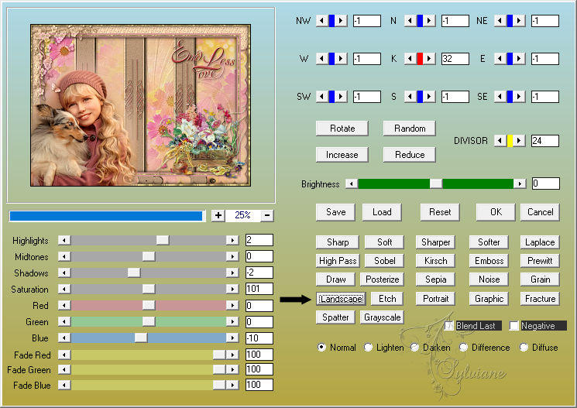
Task: Decrease the N value with left arrow
Action: 410,21
